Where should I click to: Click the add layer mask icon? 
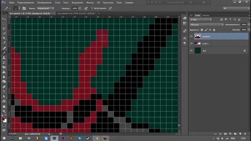click(x=226, y=134)
